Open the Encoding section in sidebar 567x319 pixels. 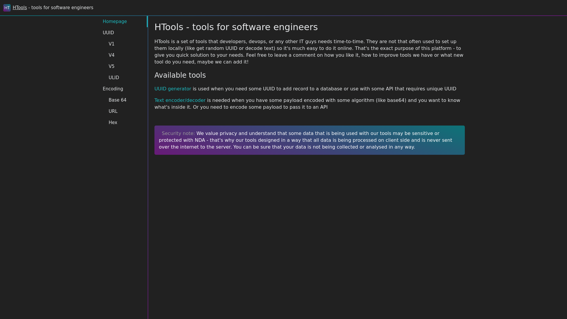pos(113,89)
